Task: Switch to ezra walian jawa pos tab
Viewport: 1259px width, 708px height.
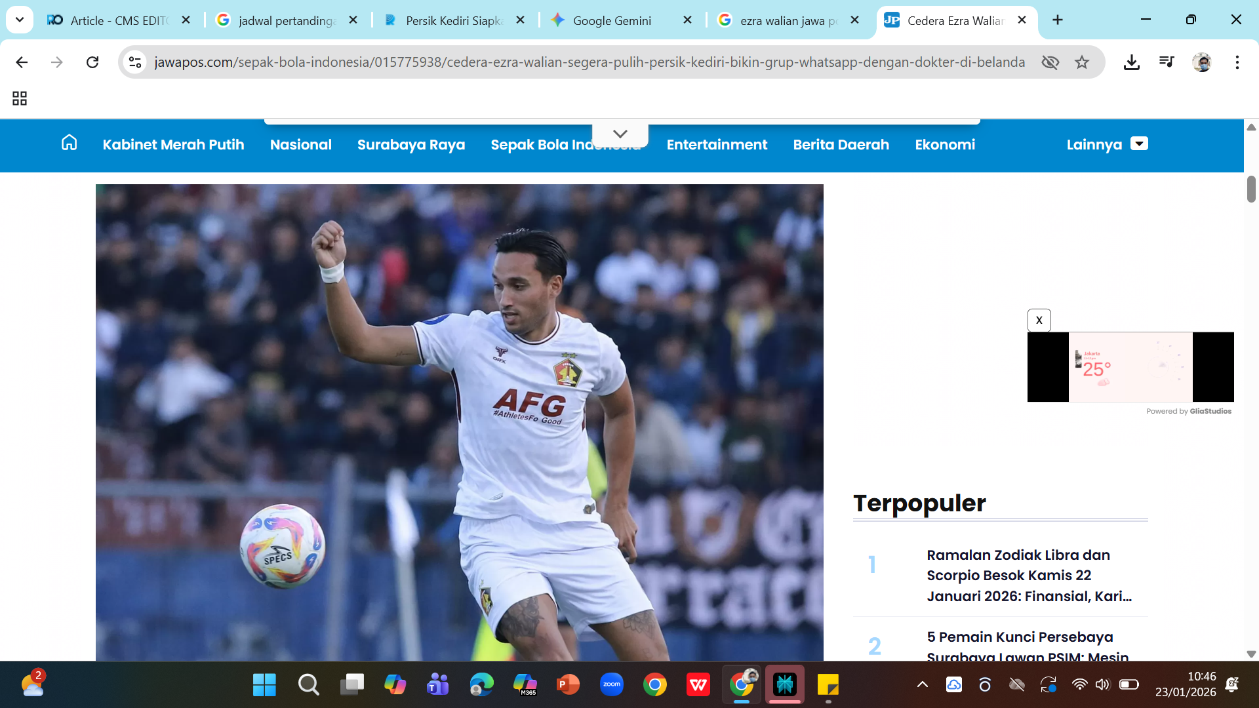Action: click(788, 20)
